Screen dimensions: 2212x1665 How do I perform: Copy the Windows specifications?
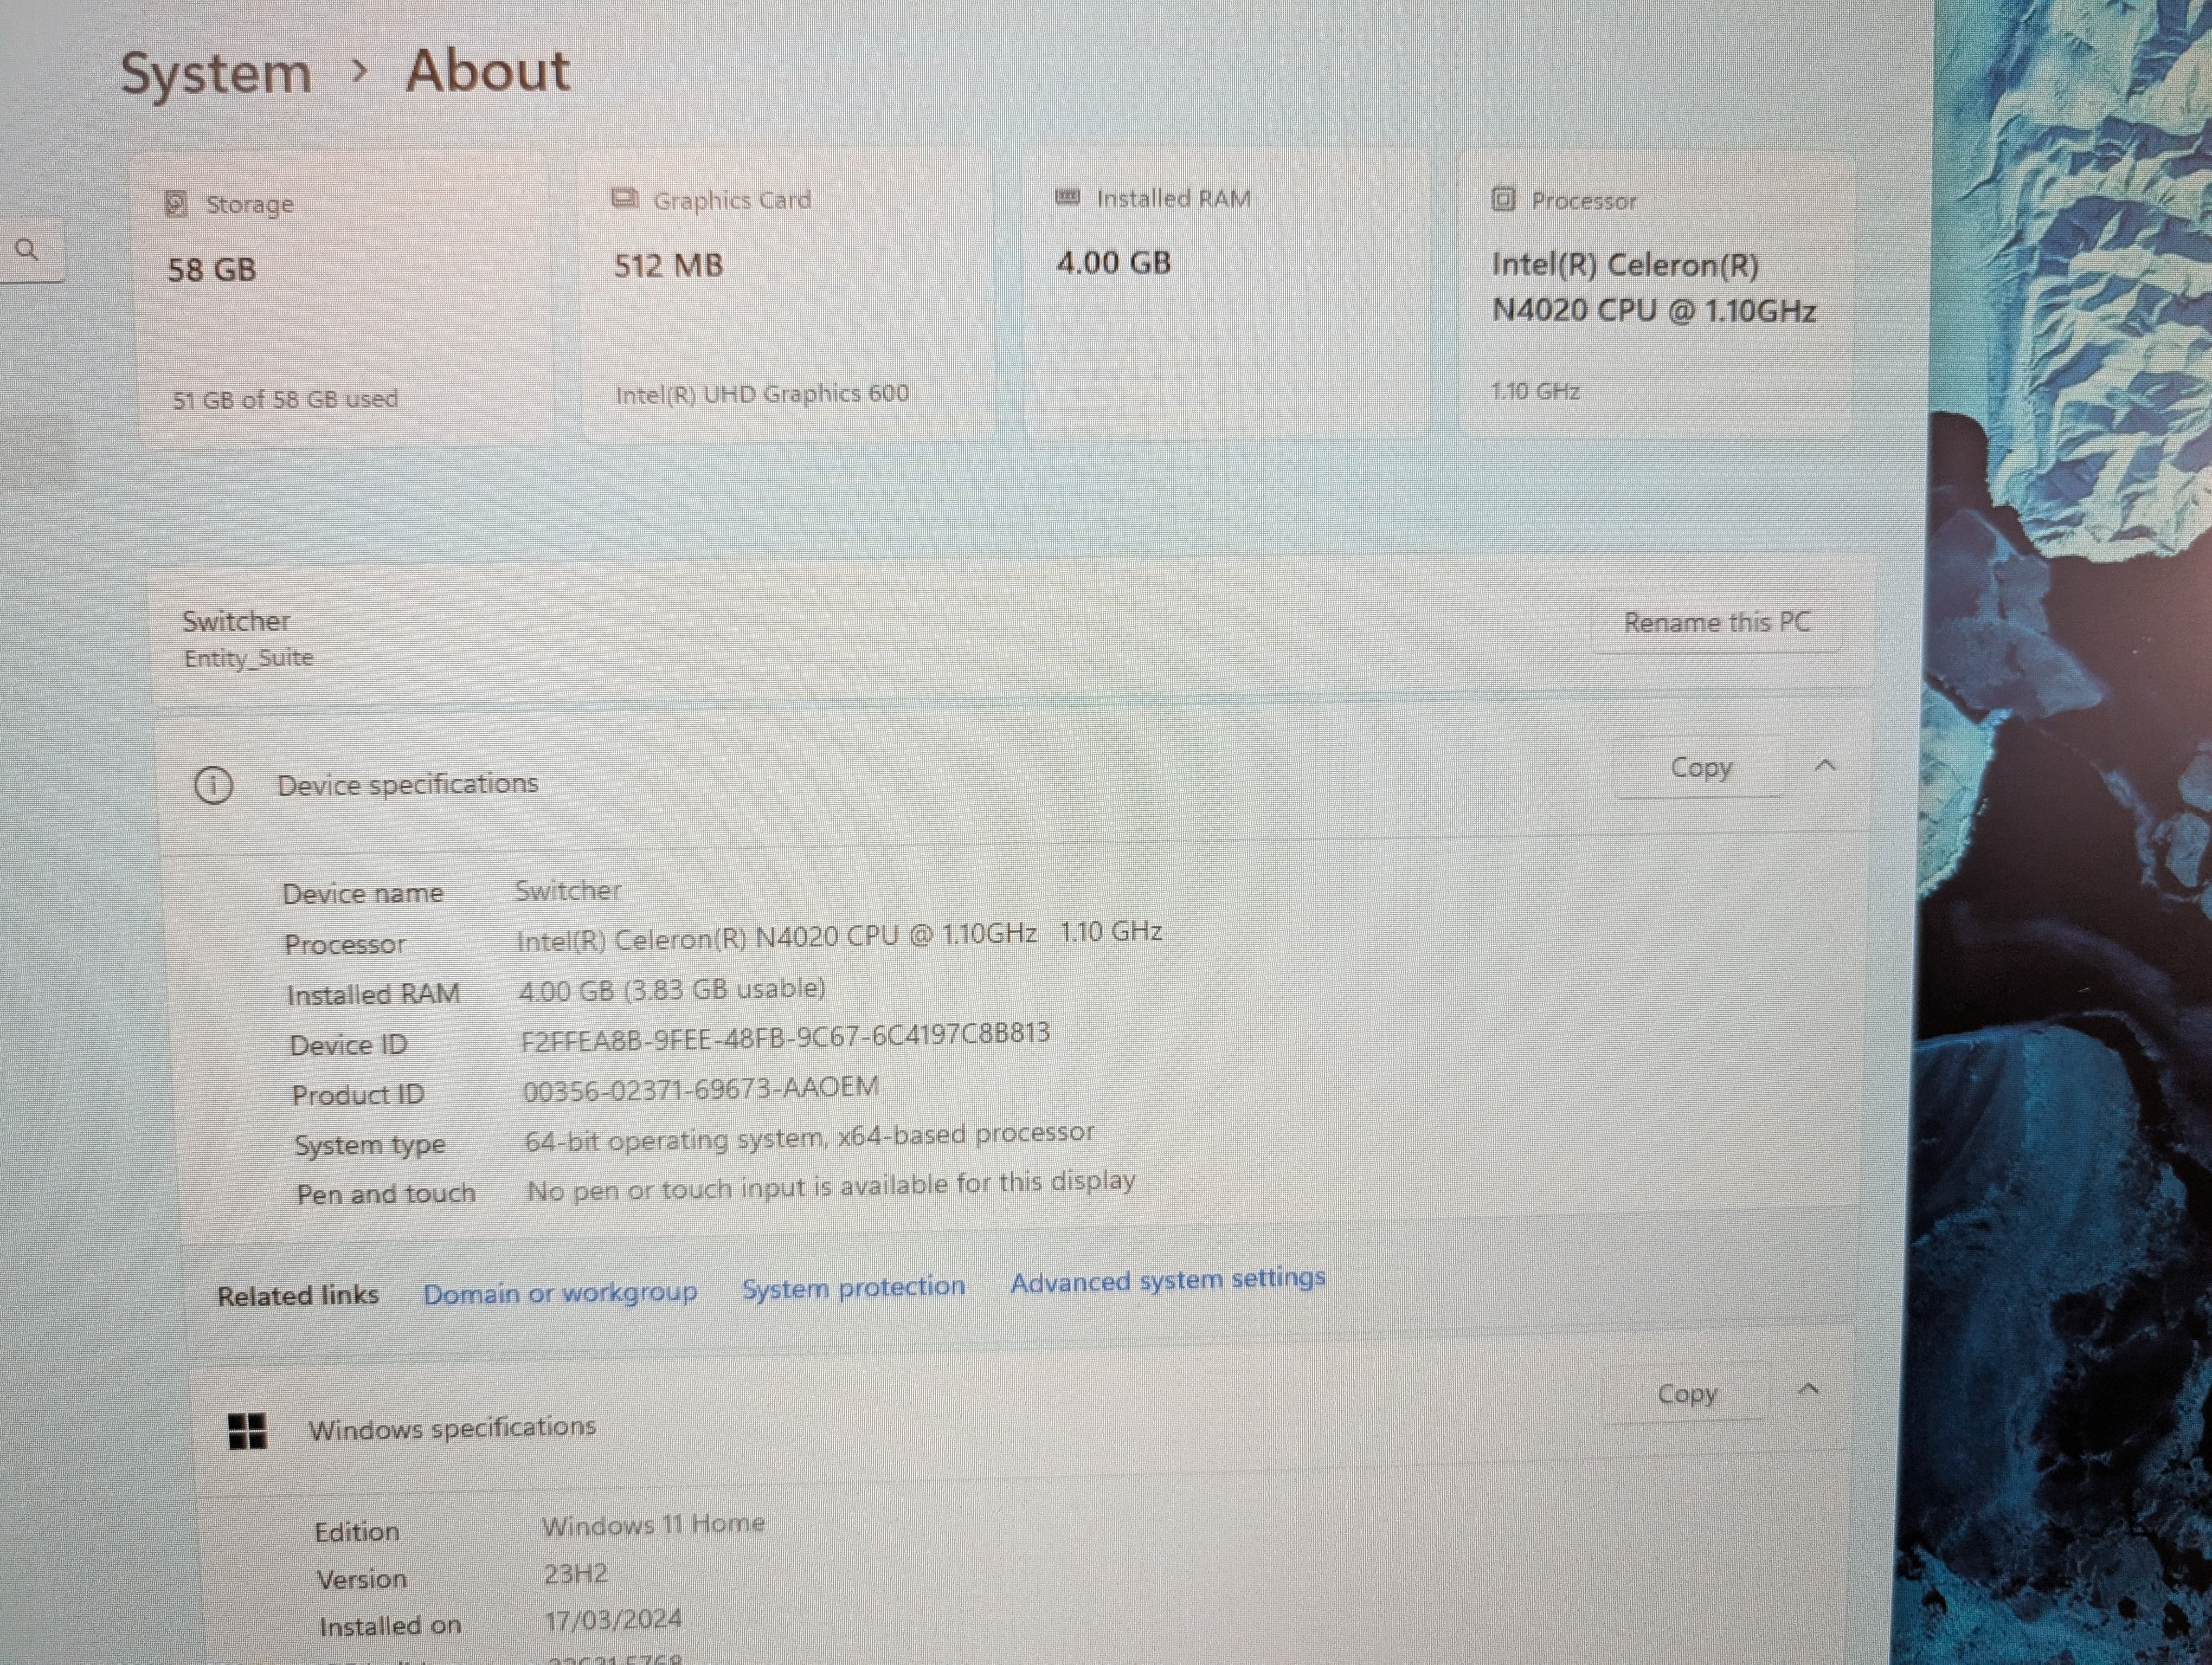pyautogui.click(x=1686, y=1392)
